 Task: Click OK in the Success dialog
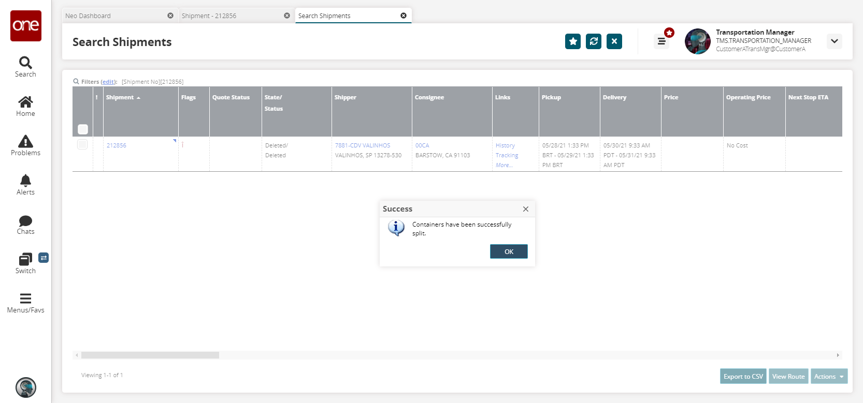click(509, 251)
